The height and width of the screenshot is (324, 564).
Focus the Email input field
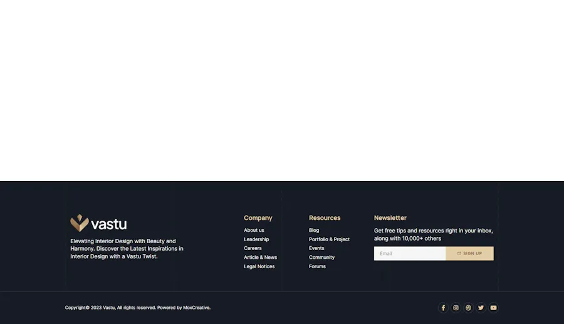409,253
